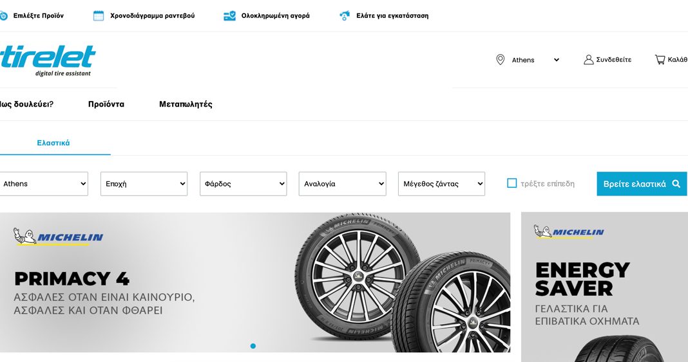688x362 pixels.
Task: Open the Athens city filter dropdown
Action: (x=44, y=184)
